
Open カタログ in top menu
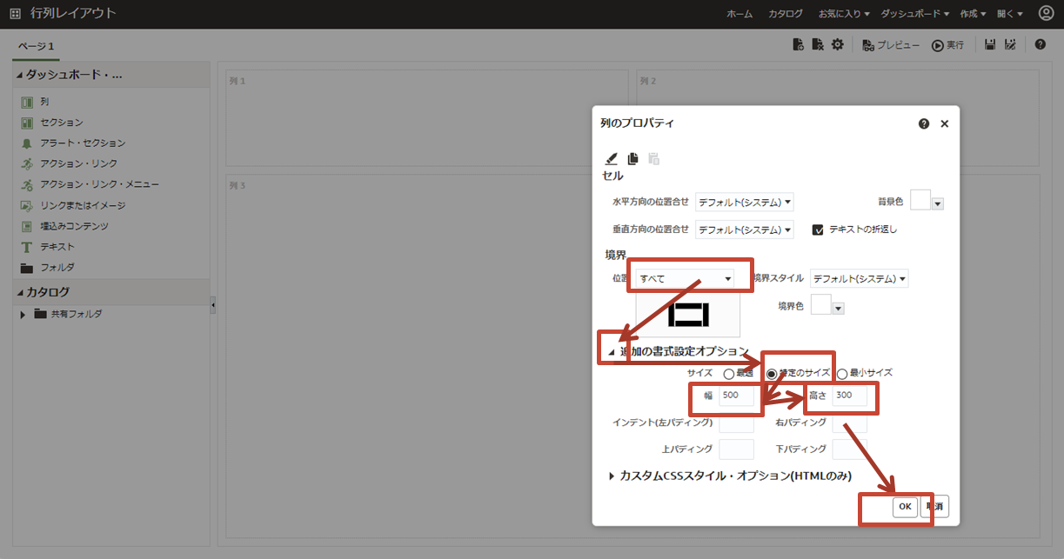(786, 14)
